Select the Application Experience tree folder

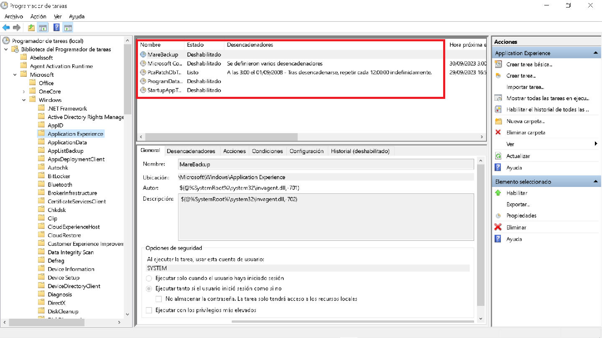75,134
